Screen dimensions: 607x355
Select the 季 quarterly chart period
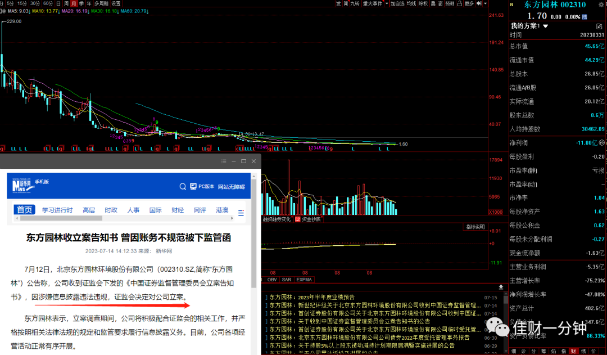pyautogui.click(x=81, y=3)
